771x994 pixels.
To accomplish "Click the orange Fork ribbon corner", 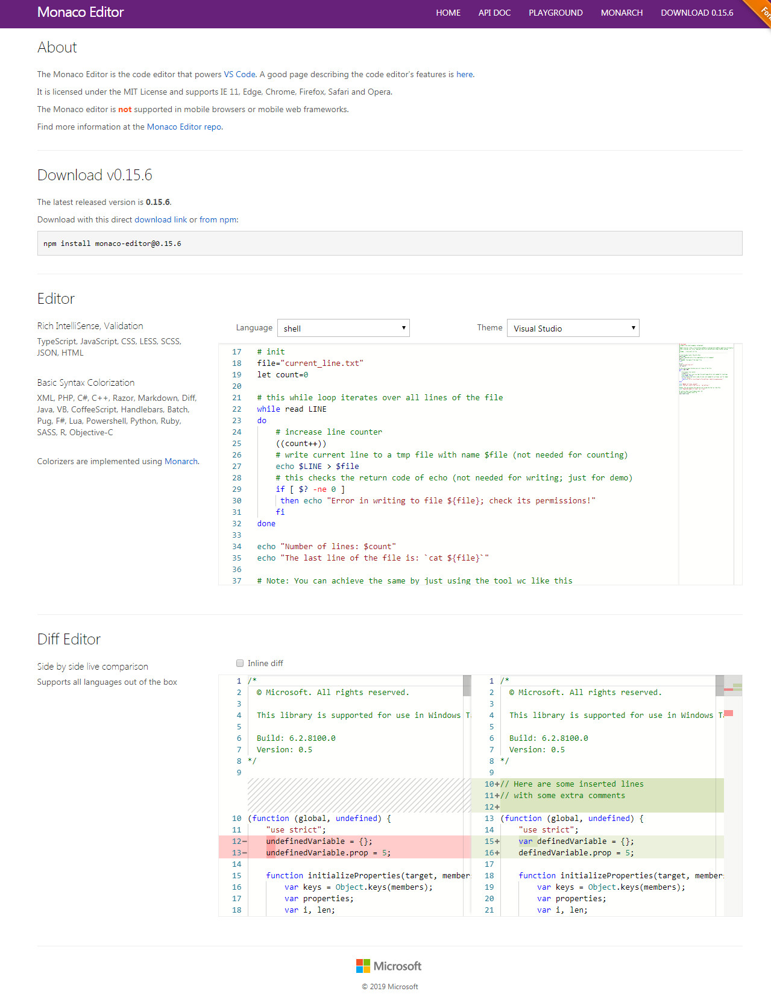I will 761,10.
